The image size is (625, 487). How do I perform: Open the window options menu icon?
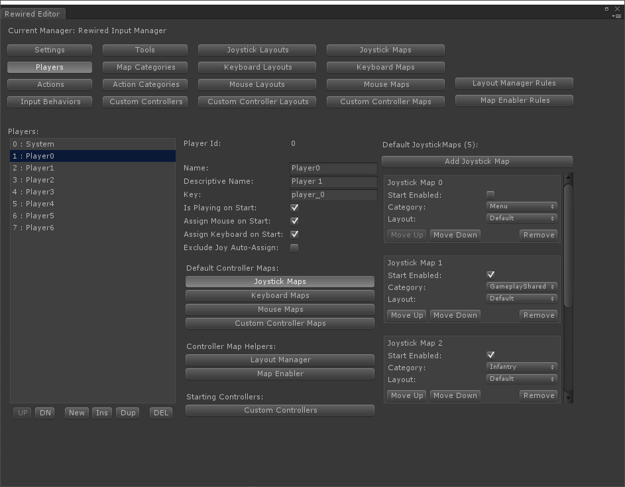[616, 17]
